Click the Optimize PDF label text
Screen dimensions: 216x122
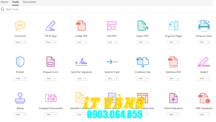173,72
